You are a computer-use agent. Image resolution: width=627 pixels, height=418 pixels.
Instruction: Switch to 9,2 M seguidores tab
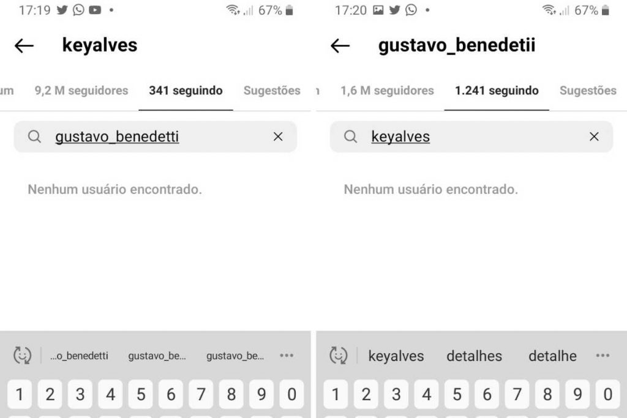pyautogui.click(x=81, y=91)
